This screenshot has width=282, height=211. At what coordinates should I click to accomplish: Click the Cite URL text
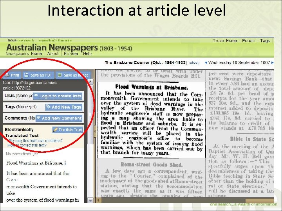point(30,85)
